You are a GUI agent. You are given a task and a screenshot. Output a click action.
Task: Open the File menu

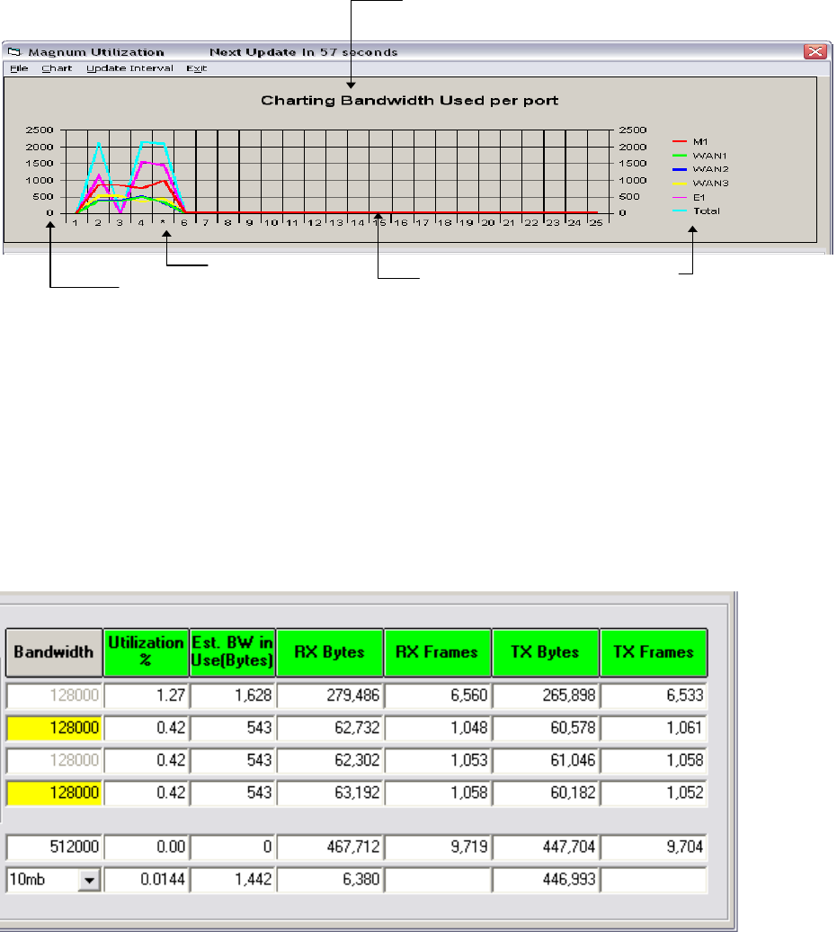click(19, 68)
